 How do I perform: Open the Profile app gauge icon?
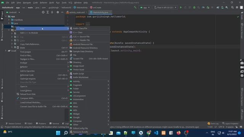pos(203,8)
